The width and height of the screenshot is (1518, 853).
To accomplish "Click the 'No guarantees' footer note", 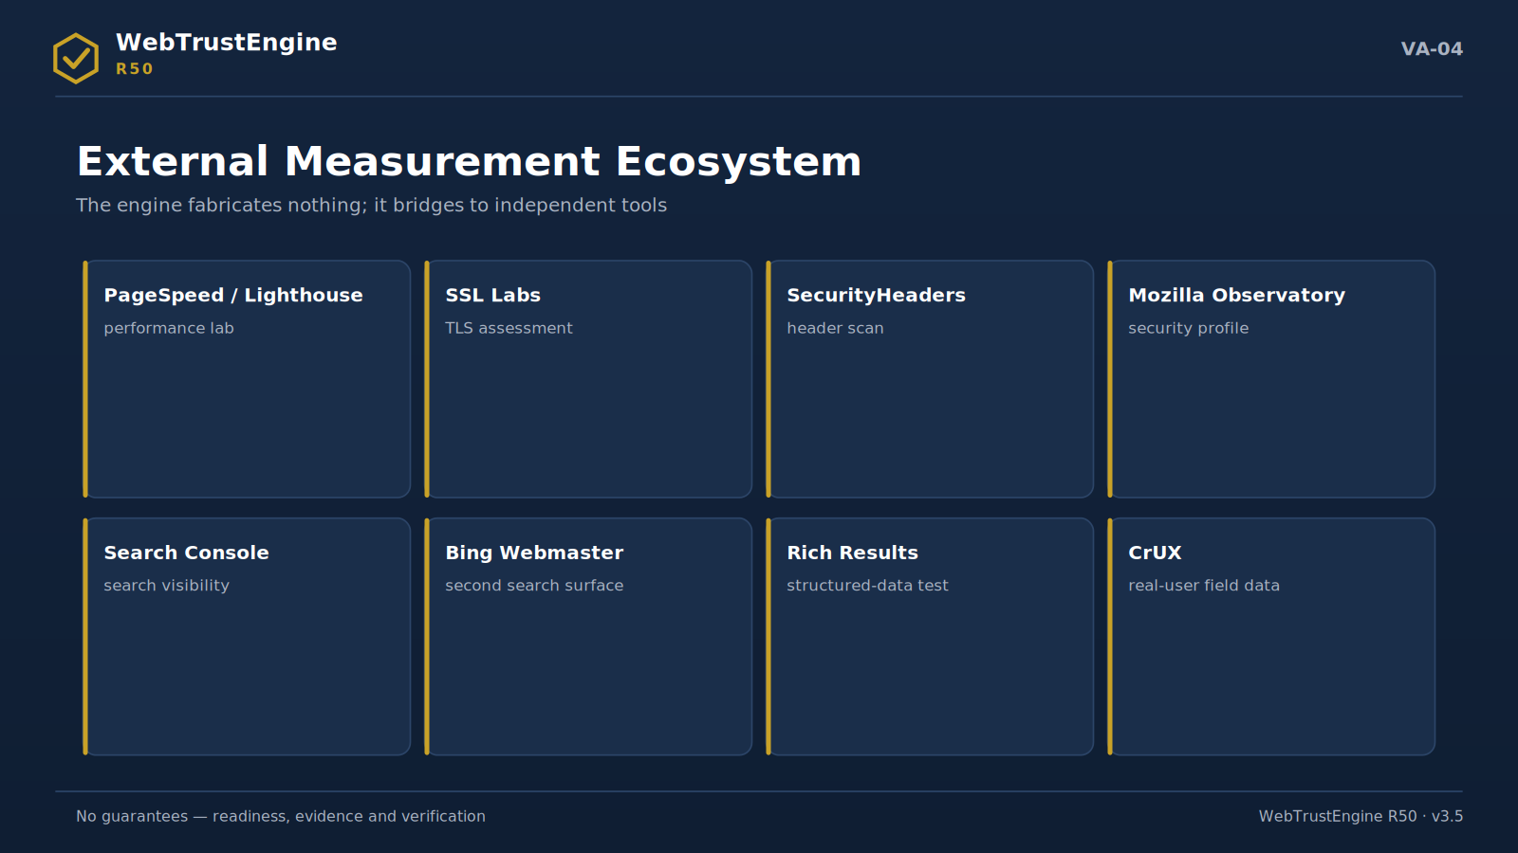I will click(281, 816).
